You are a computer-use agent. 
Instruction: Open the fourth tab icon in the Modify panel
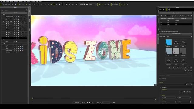pos(169,9)
